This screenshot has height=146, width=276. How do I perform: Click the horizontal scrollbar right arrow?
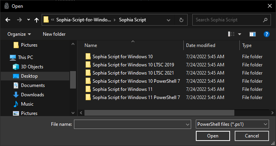272,113
